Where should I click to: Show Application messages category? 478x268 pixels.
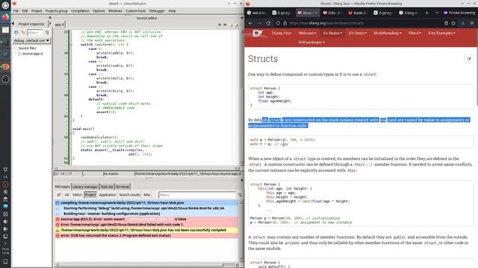pyautogui.click(x=108, y=195)
